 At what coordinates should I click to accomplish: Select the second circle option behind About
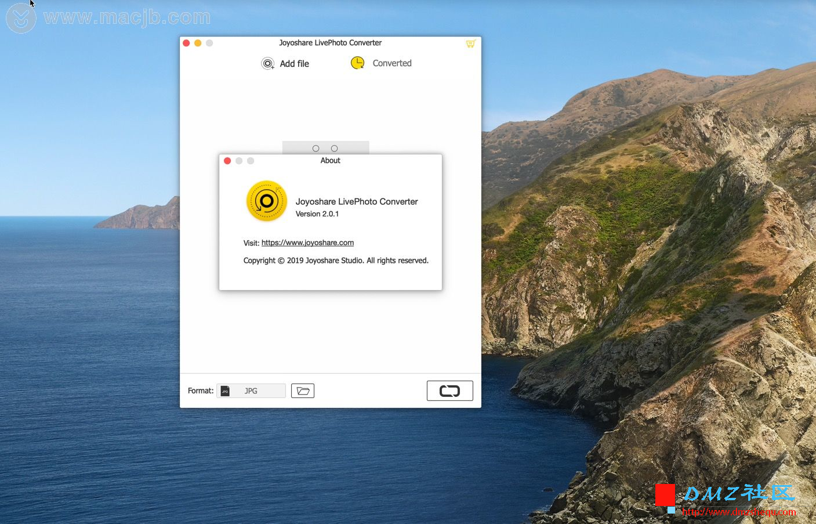coord(334,149)
